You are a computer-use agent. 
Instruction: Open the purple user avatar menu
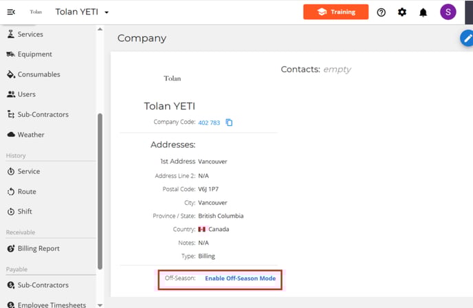[x=448, y=12]
